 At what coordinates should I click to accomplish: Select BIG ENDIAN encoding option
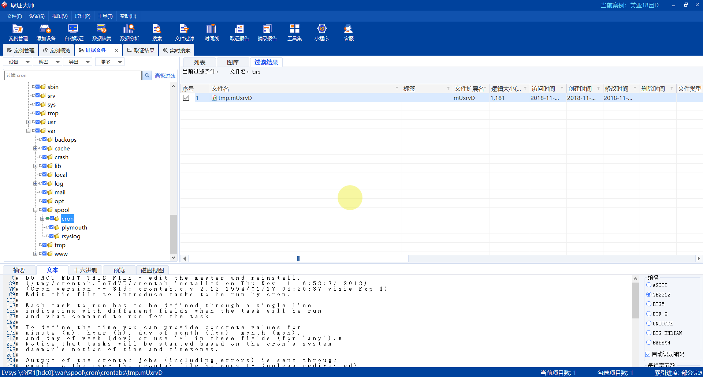[x=649, y=333]
